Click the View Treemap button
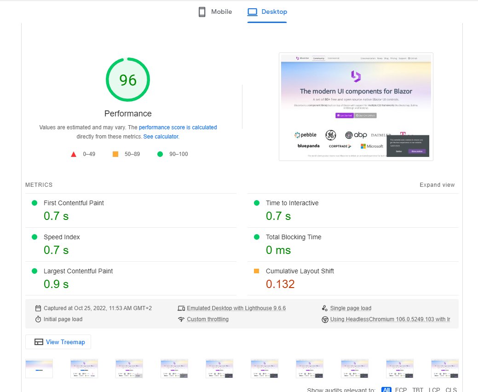 58,341
